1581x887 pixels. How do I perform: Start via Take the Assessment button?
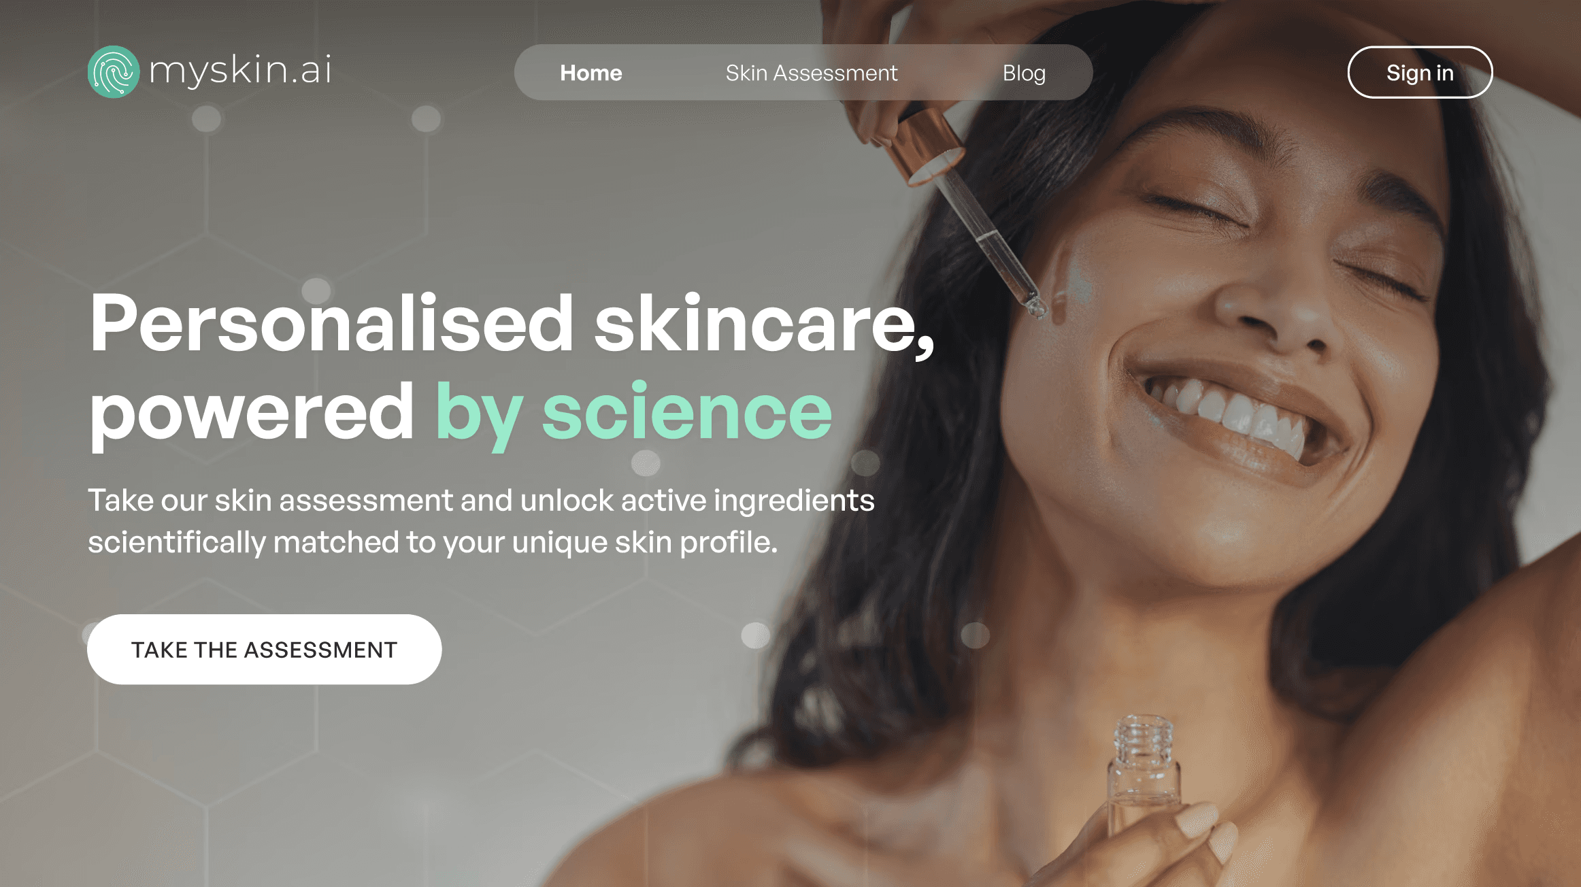point(264,650)
